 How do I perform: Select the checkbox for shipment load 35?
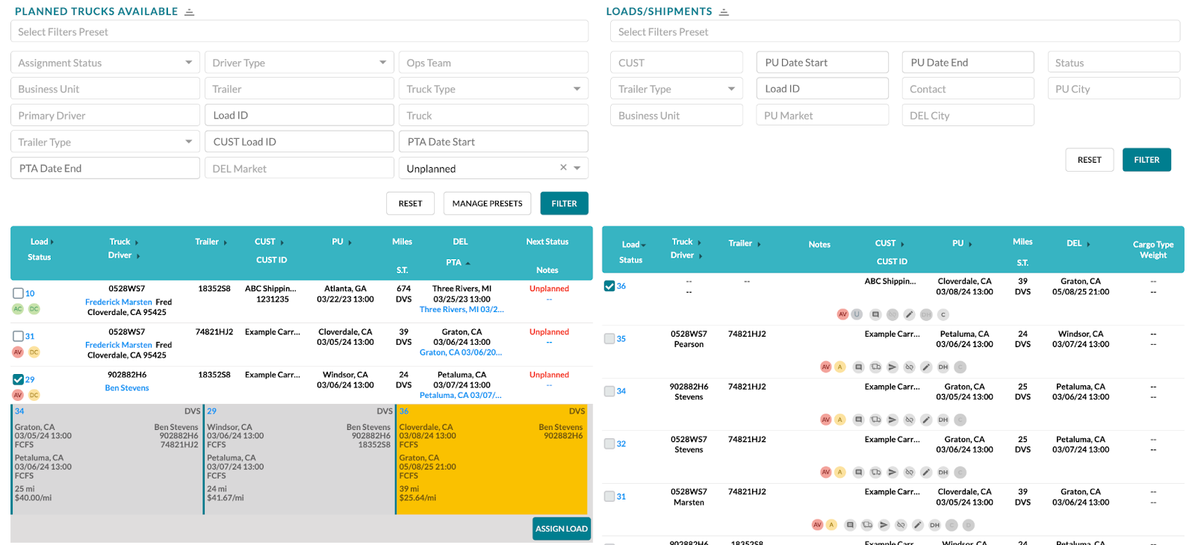tap(609, 339)
